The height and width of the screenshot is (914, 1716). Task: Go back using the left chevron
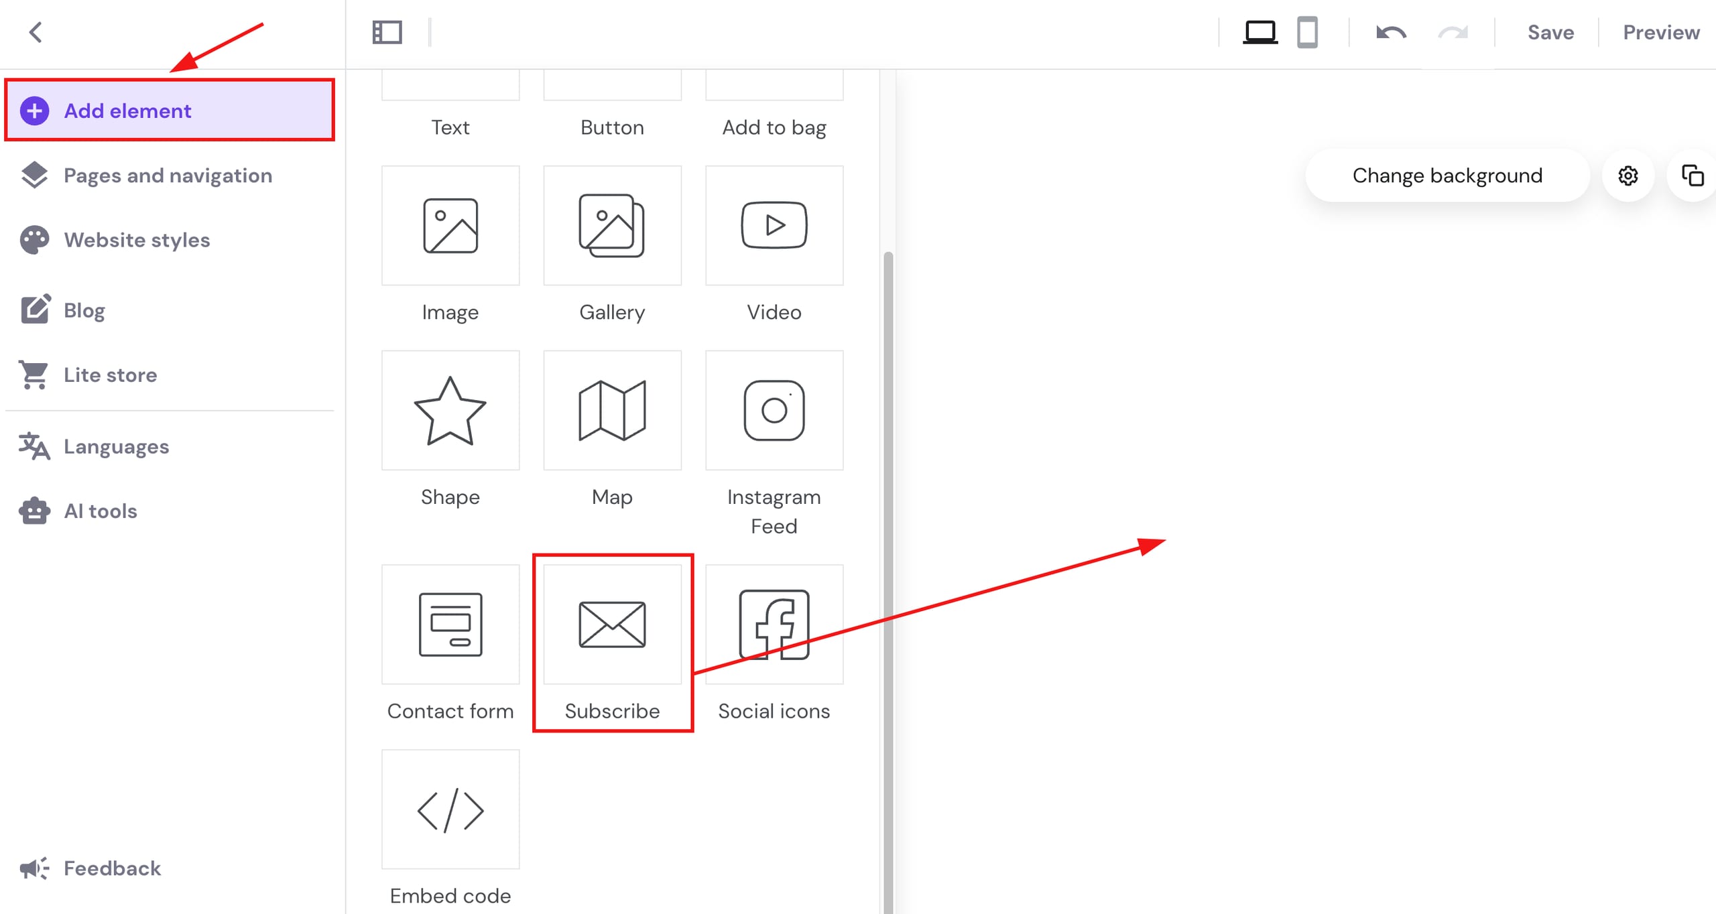[36, 32]
